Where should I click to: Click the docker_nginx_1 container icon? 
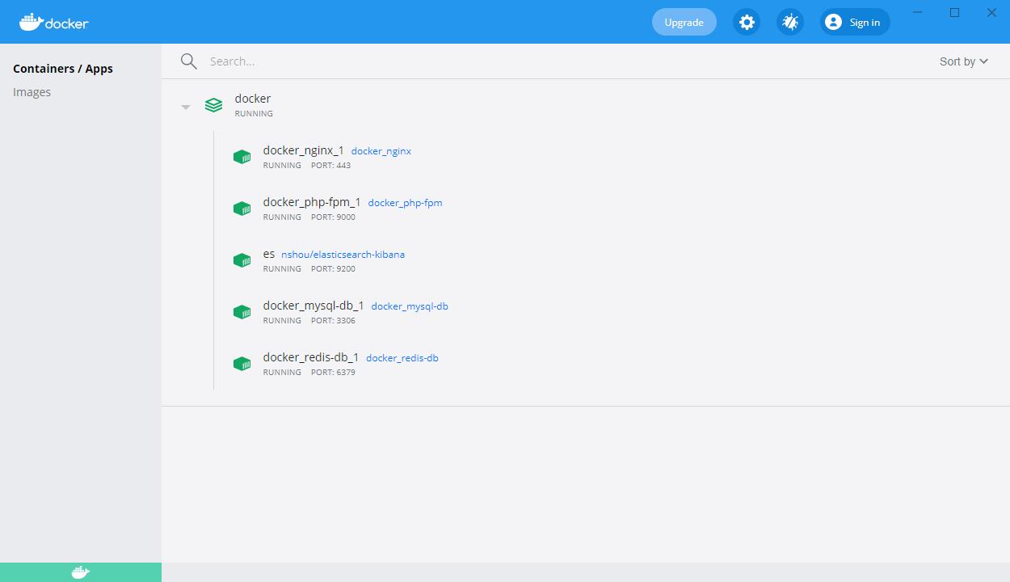click(242, 157)
